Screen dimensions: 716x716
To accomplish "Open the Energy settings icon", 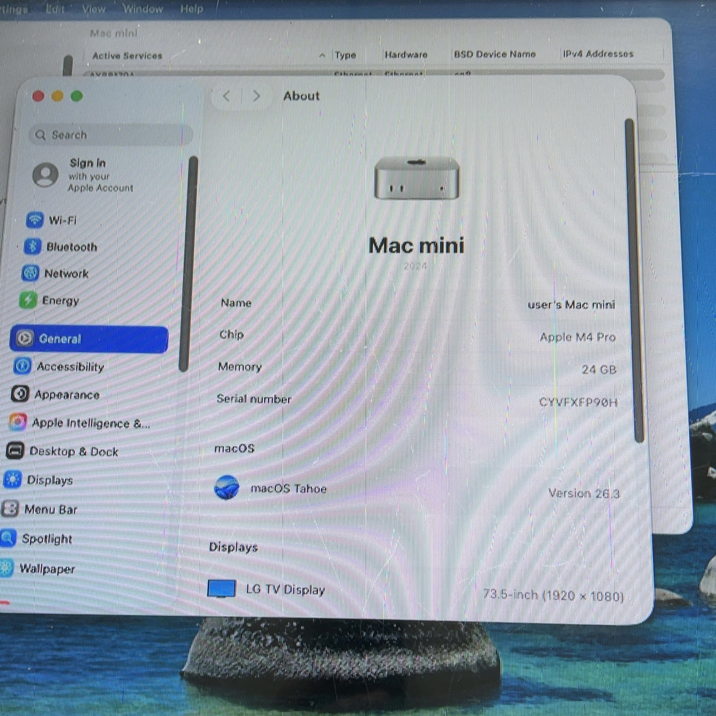I will click(28, 300).
